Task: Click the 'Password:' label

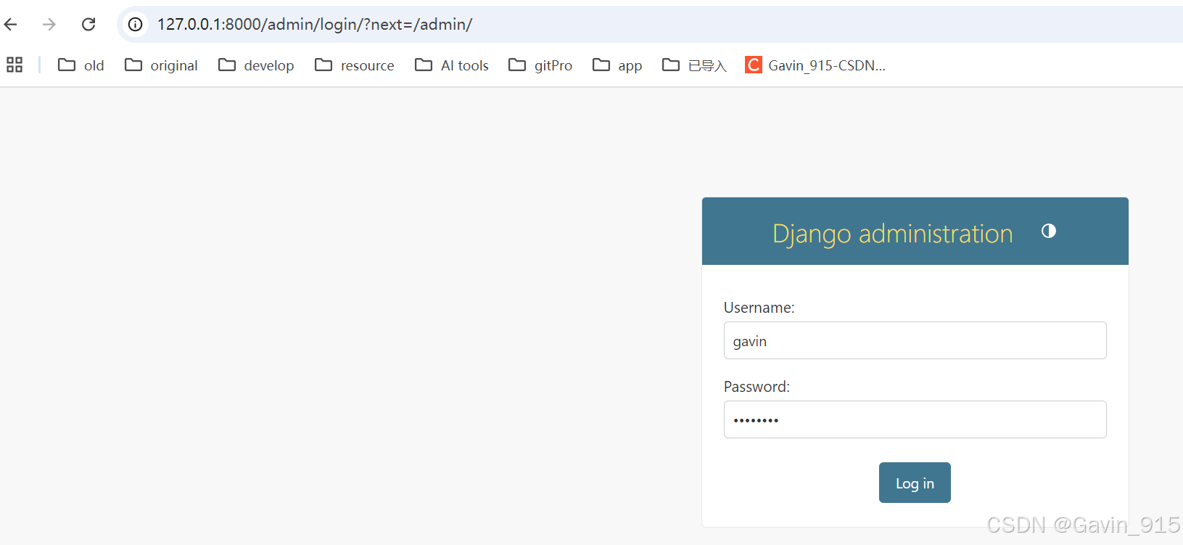Action: click(757, 387)
